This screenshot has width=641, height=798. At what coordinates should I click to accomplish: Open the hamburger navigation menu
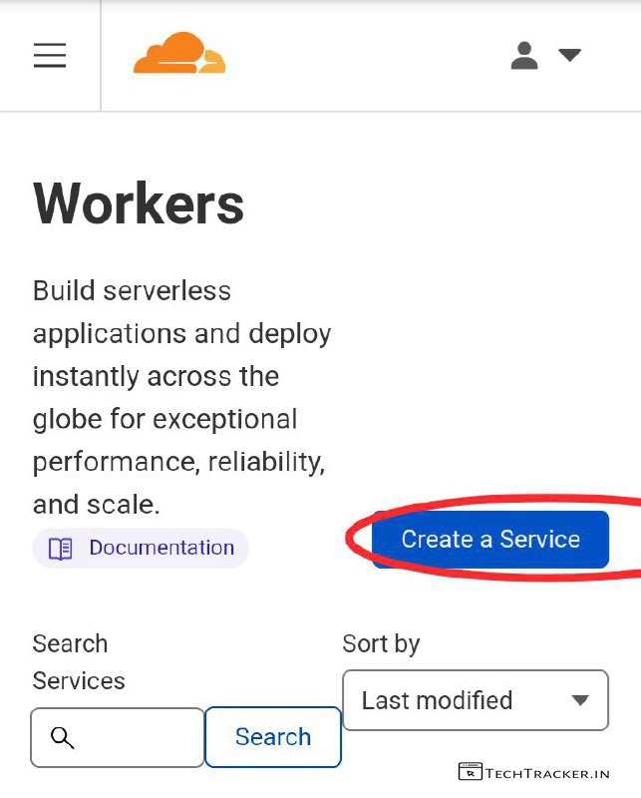click(x=50, y=55)
